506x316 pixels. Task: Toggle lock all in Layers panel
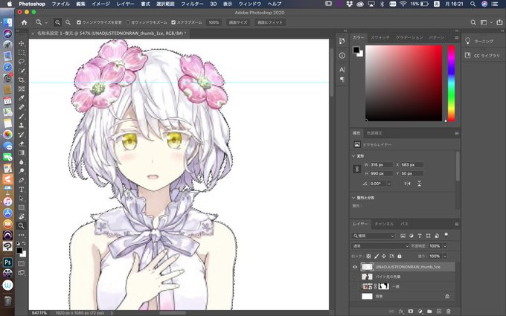(x=400, y=256)
